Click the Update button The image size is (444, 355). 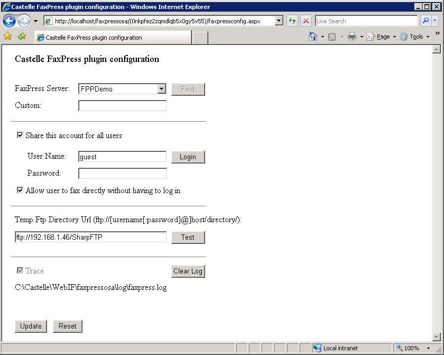click(x=31, y=326)
